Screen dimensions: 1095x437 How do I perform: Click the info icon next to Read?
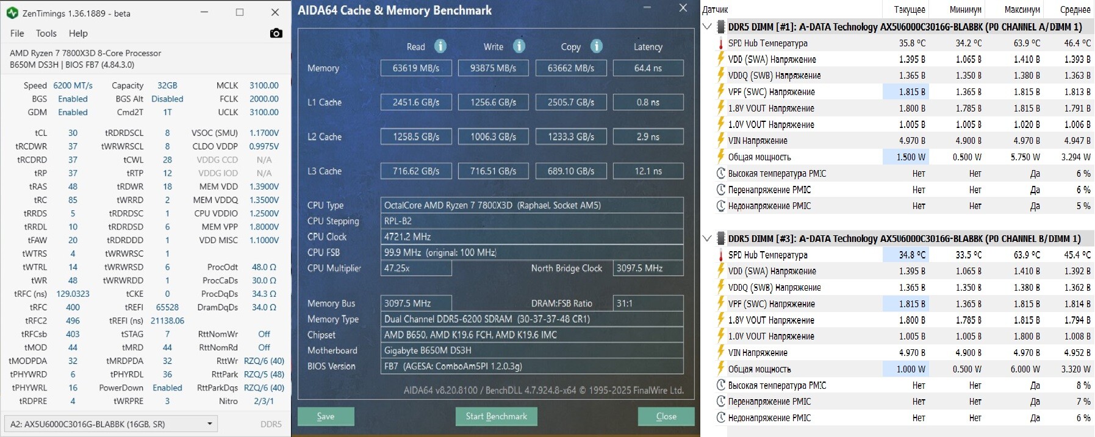440,46
